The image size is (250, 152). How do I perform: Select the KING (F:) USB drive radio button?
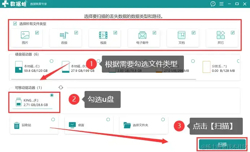pos(52,95)
